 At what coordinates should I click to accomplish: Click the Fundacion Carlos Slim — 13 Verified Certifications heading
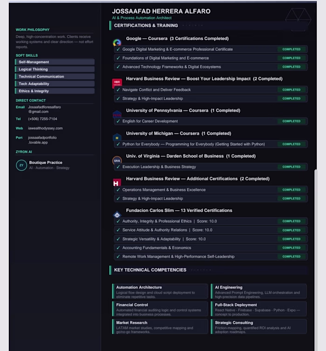click(179, 210)
